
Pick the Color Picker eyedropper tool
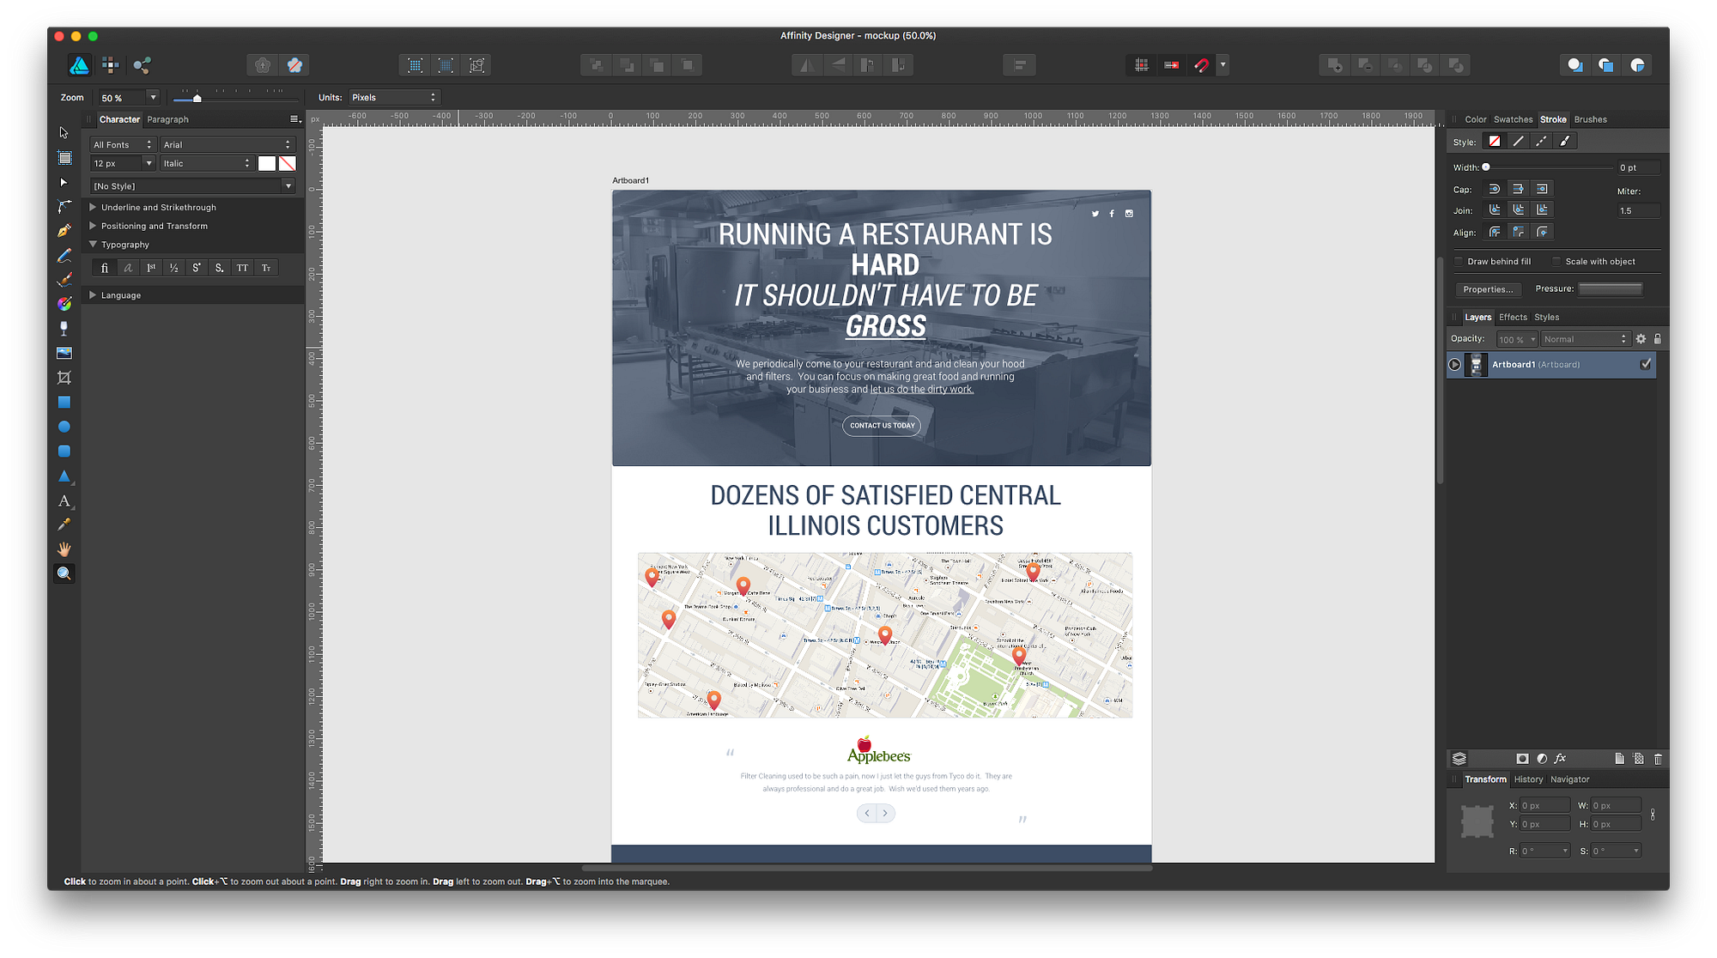[x=64, y=524]
